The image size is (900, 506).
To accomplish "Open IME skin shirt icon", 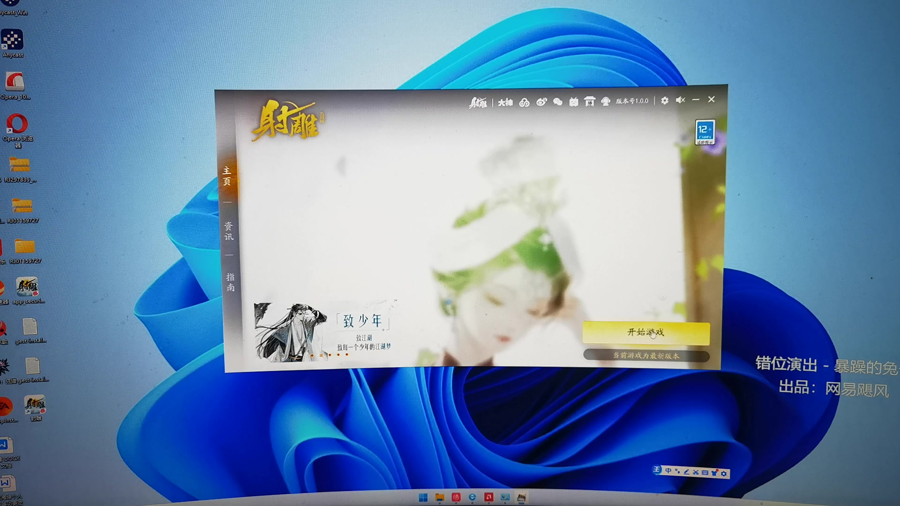I will point(714,473).
